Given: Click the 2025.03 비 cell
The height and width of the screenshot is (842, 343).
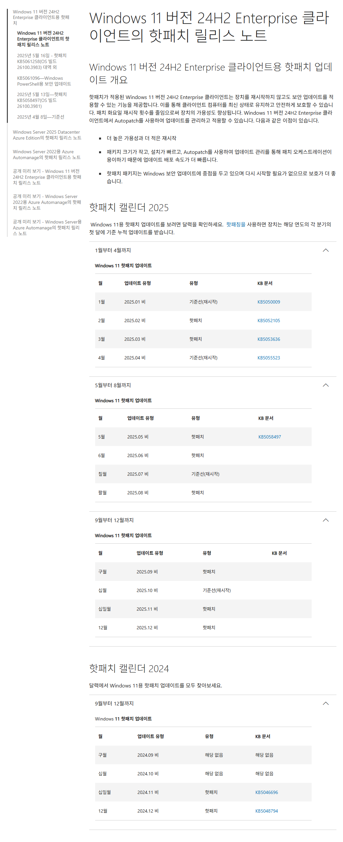Looking at the screenshot, I should tap(135, 339).
